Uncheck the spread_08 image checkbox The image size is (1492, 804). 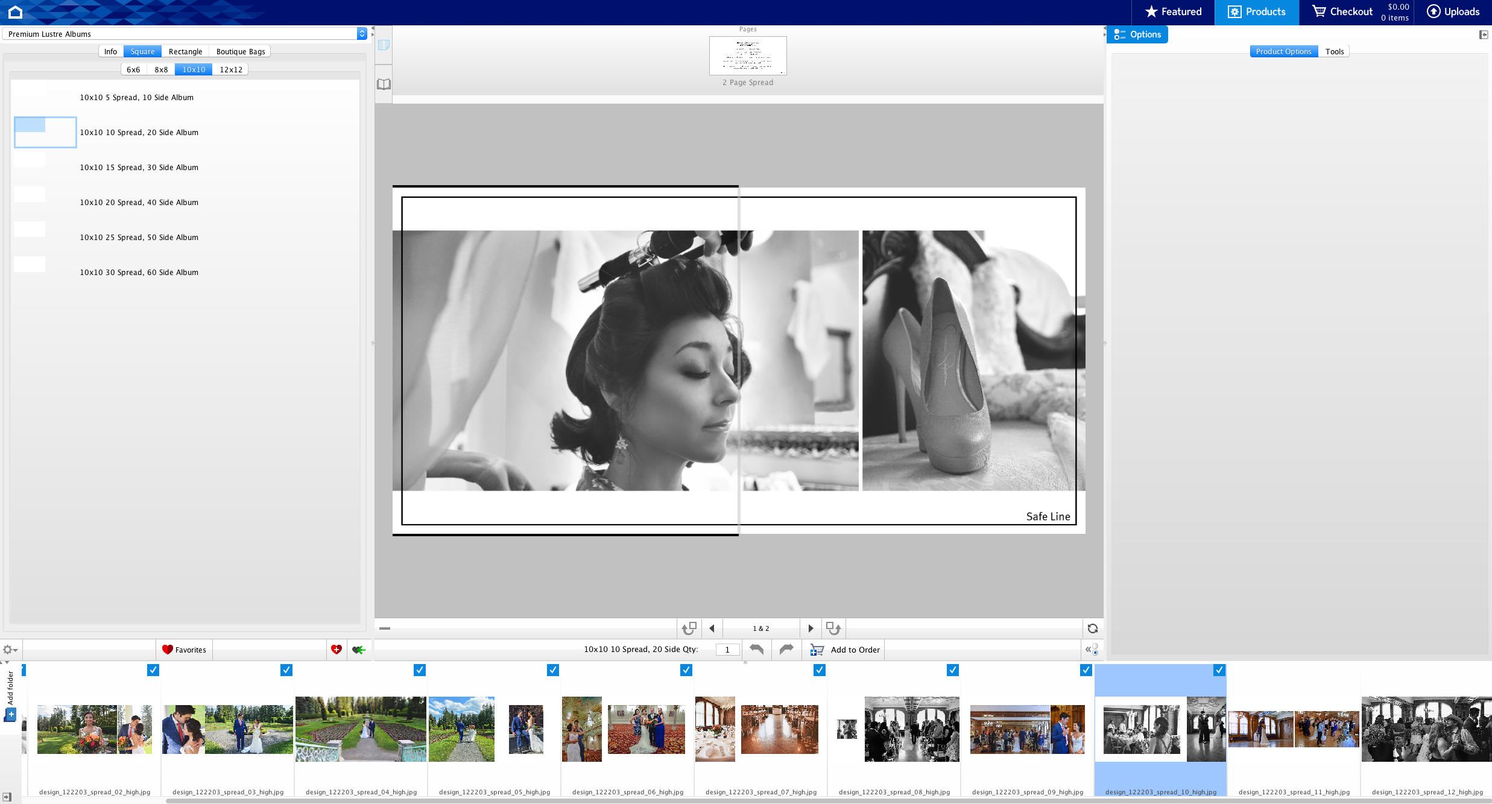click(x=953, y=670)
